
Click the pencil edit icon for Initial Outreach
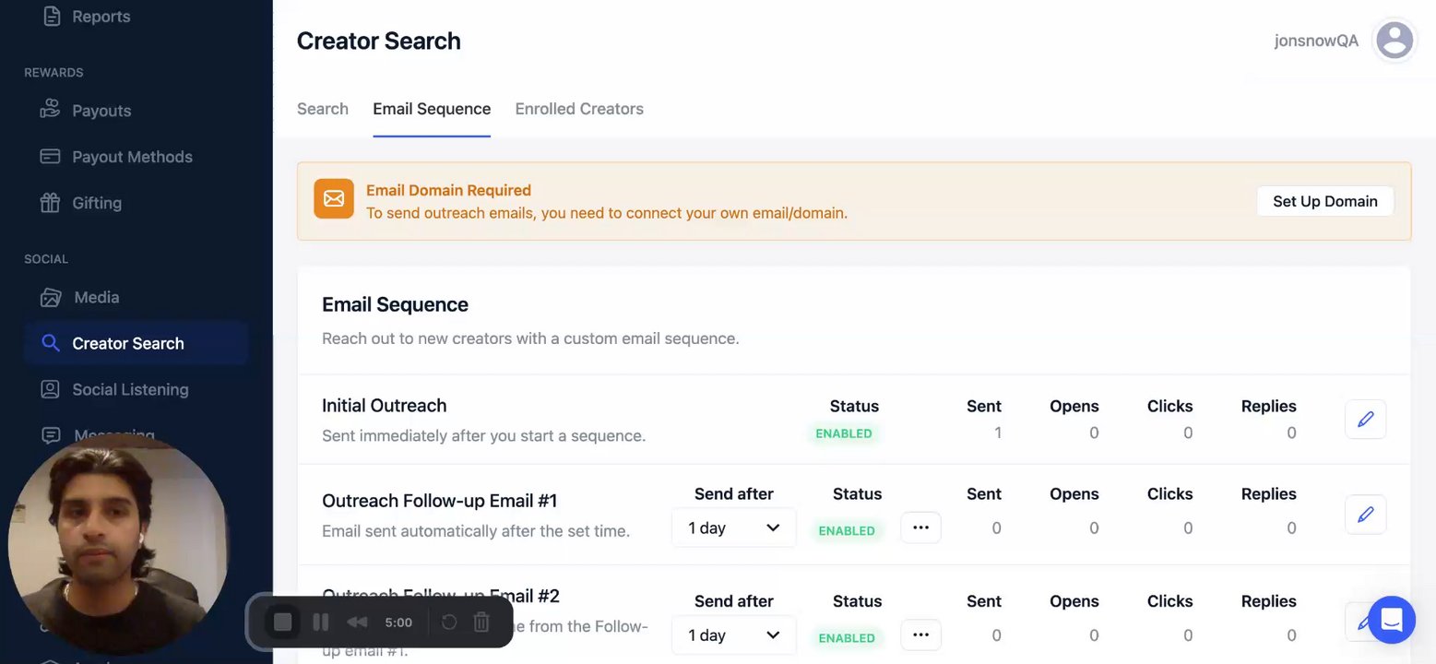point(1365,420)
